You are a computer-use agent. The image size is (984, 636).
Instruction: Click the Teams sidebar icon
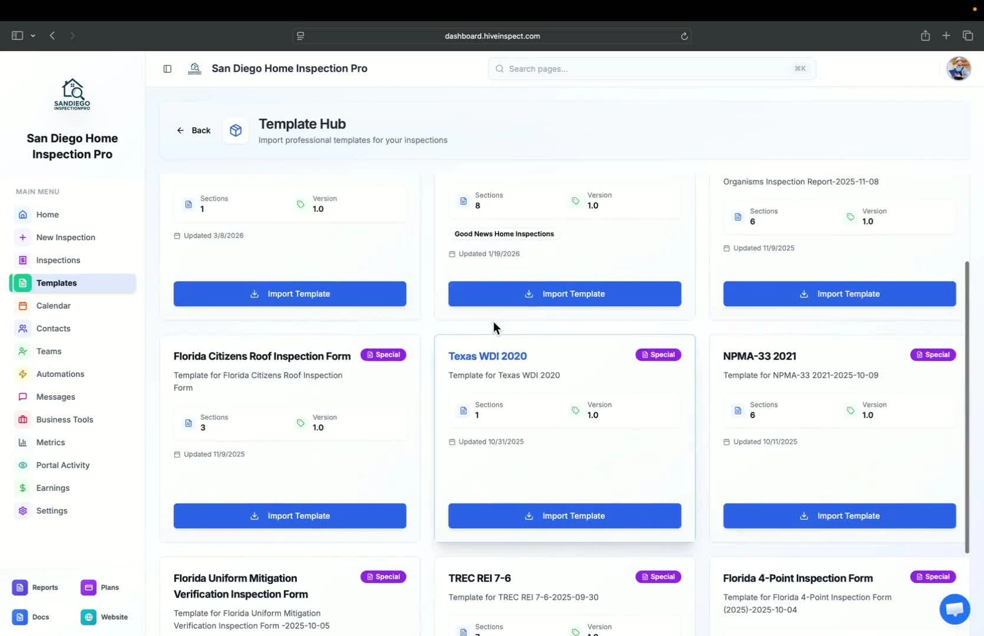22,351
